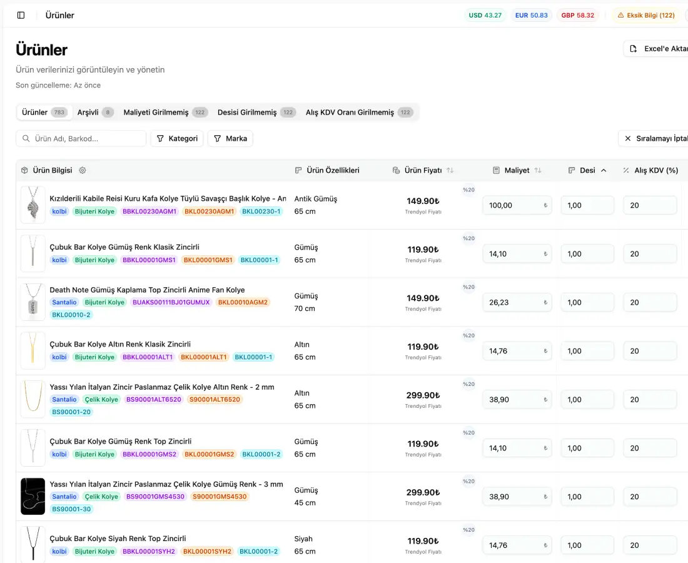Click the search magnifier icon

point(26,139)
